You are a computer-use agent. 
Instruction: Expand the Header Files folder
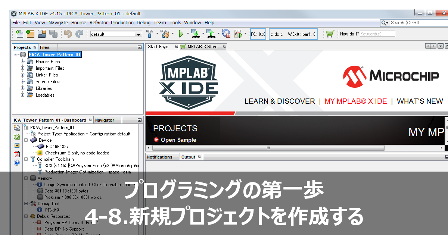(x=22, y=62)
